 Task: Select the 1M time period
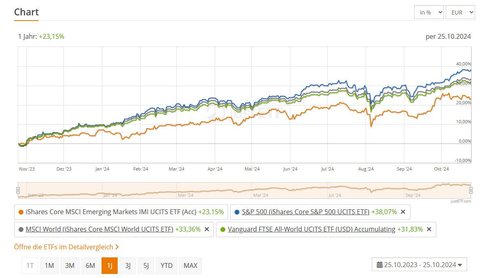coord(49,265)
